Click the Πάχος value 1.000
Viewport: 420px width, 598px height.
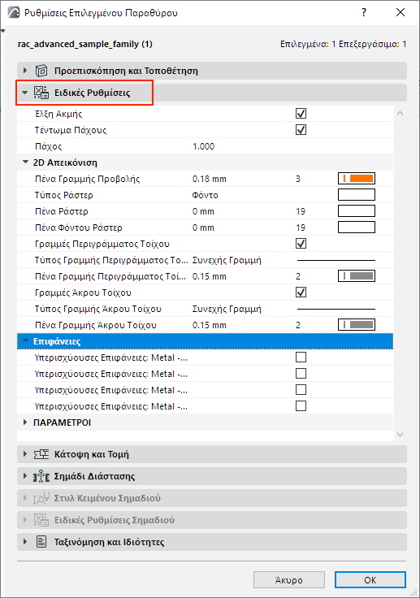[203, 146]
